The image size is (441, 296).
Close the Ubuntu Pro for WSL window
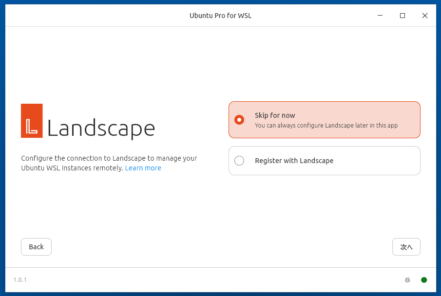[x=425, y=16]
